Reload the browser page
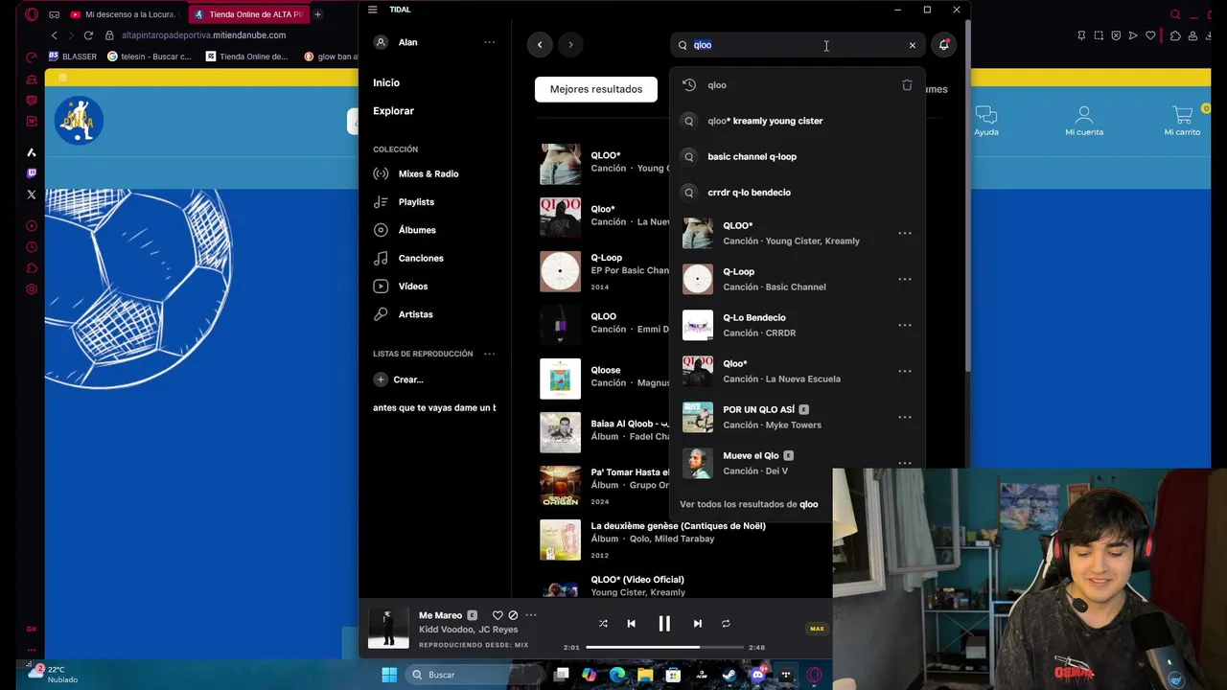The width and height of the screenshot is (1227, 690). click(88, 35)
